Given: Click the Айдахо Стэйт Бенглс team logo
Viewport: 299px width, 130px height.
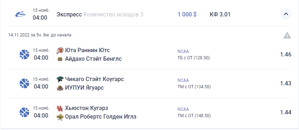Looking at the screenshot, I should tap(60, 59).
